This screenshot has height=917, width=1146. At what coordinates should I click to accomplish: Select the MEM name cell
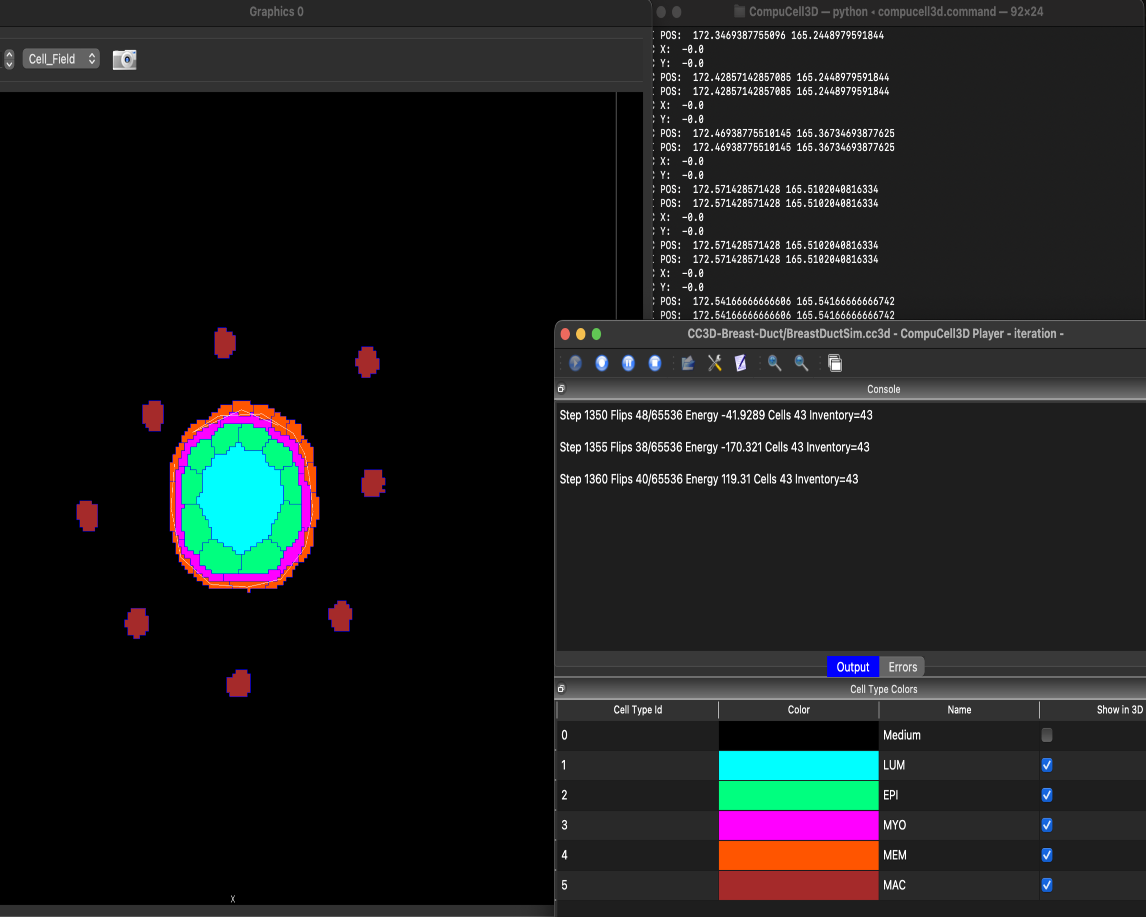[959, 856]
